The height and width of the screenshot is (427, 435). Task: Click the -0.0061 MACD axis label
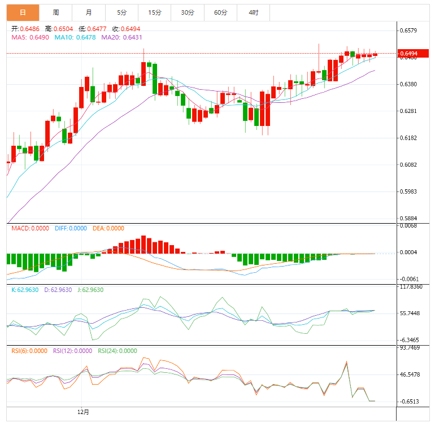click(x=410, y=279)
